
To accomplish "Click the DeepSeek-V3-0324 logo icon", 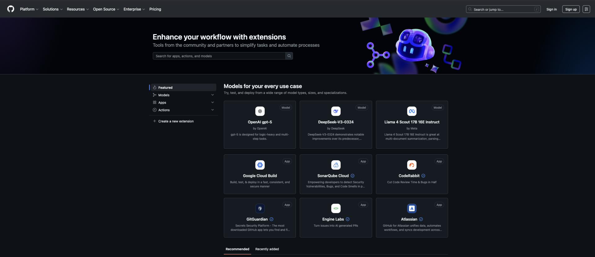I will click(x=336, y=111).
